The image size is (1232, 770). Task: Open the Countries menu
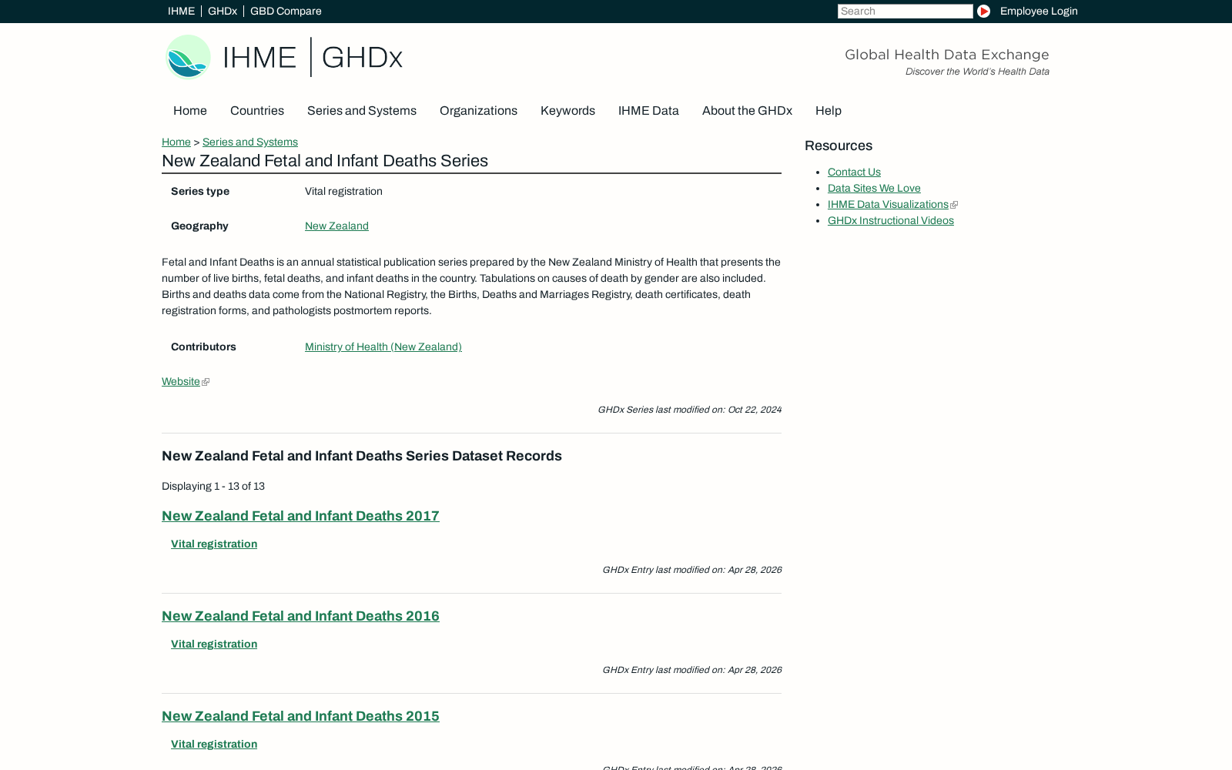(x=257, y=111)
